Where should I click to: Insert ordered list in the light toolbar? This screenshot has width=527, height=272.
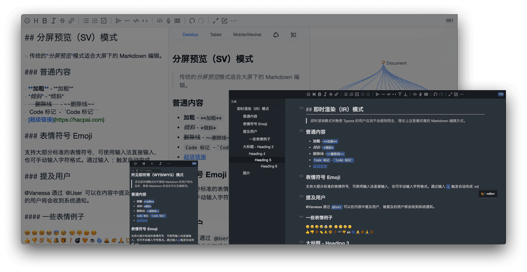click(x=95, y=21)
